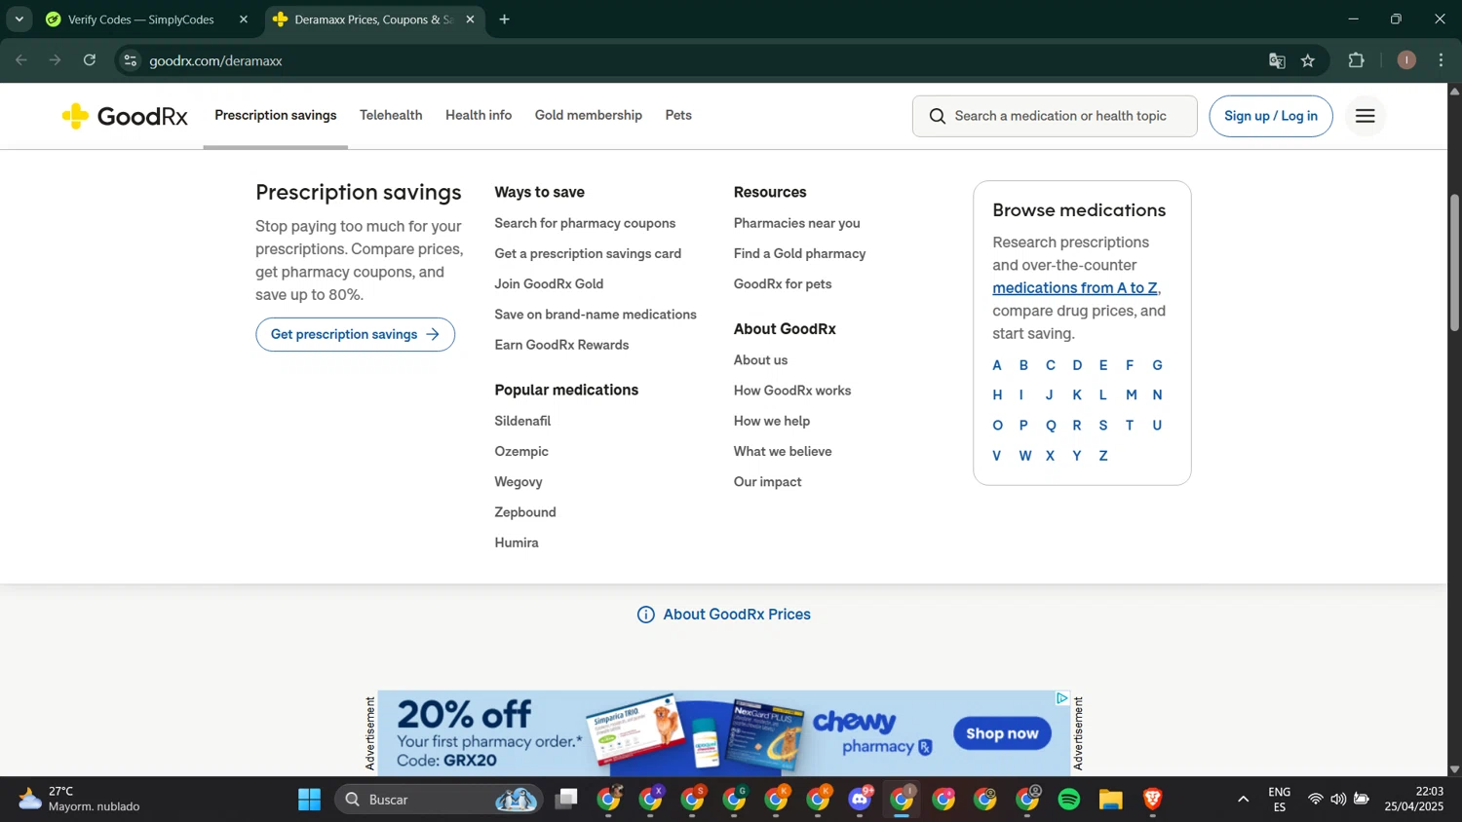Open GoodRx for pets link
Screen dimensions: 1462x822
pos(783,284)
